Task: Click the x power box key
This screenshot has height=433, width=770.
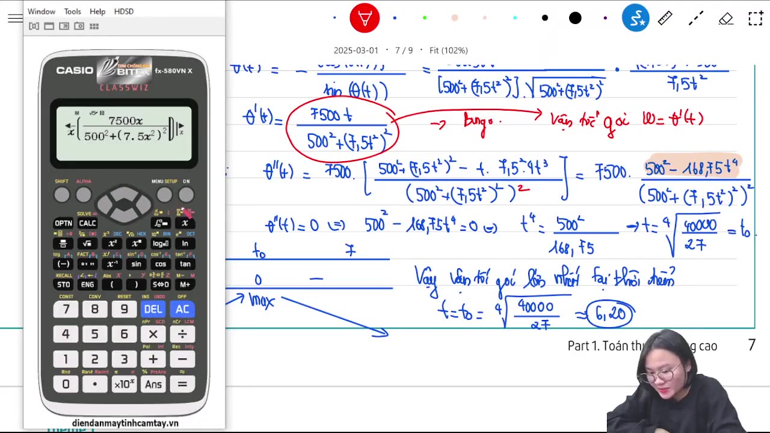Action: click(137, 244)
